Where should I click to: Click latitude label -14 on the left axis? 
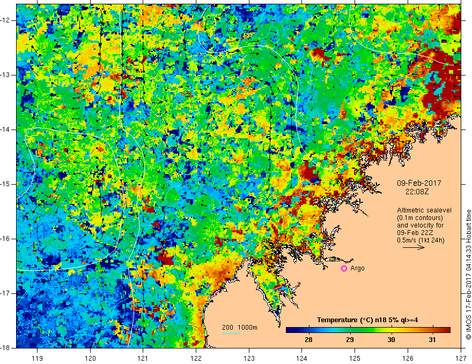click(x=5, y=130)
